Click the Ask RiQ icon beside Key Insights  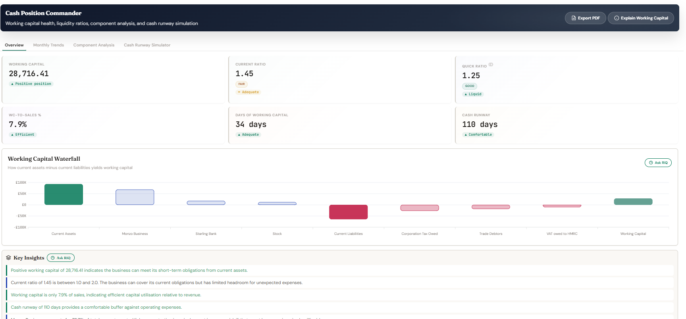coord(53,258)
